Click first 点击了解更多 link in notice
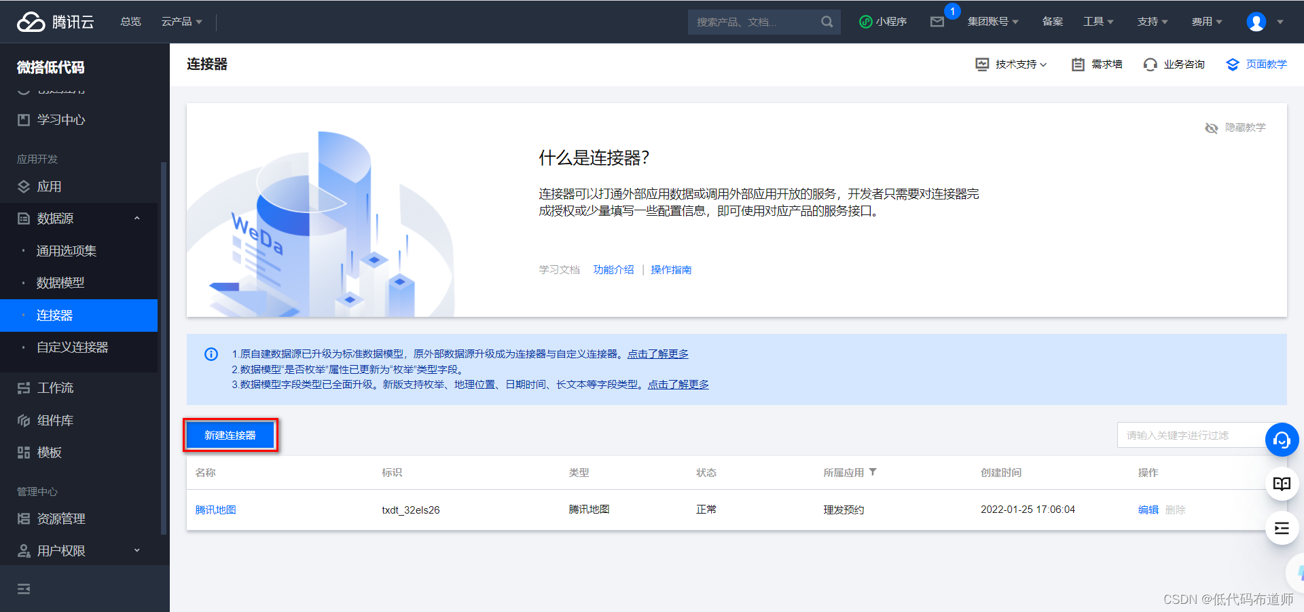1304x612 pixels. (x=657, y=354)
